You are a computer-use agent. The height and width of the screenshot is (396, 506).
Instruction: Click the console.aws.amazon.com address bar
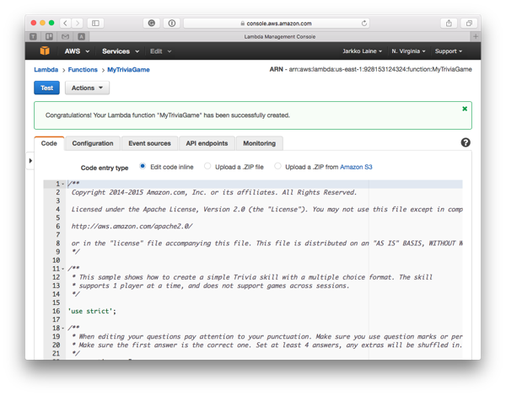pyautogui.click(x=277, y=24)
